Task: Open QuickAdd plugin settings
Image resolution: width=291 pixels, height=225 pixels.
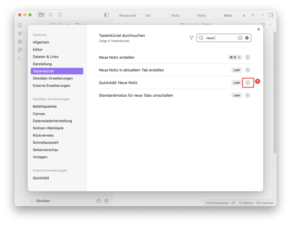Action: (x=41, y=178)
